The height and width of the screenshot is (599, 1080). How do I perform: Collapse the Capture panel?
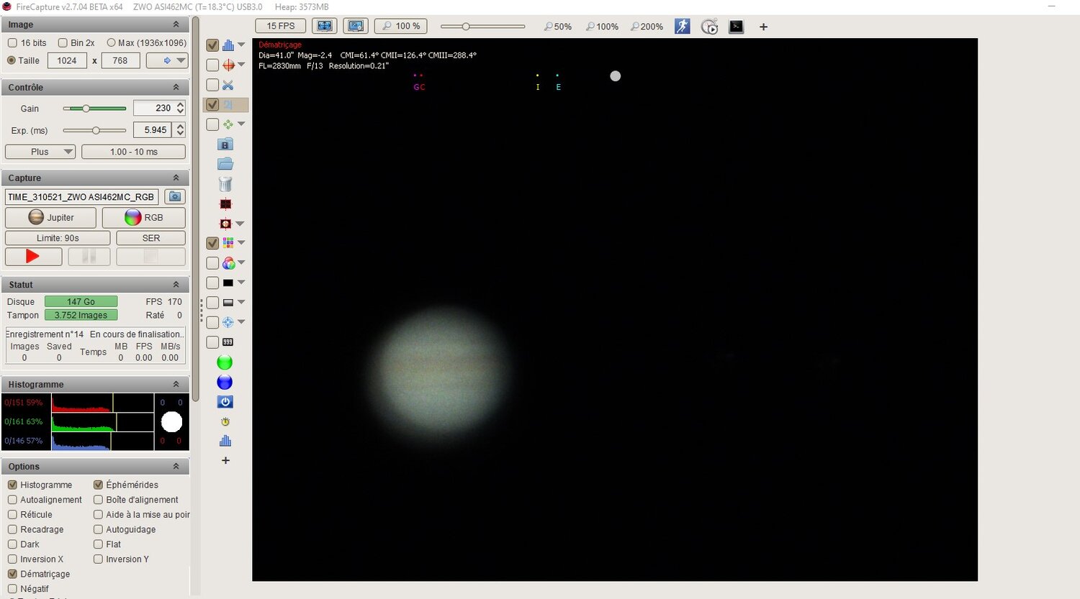[x=176, y=178]
